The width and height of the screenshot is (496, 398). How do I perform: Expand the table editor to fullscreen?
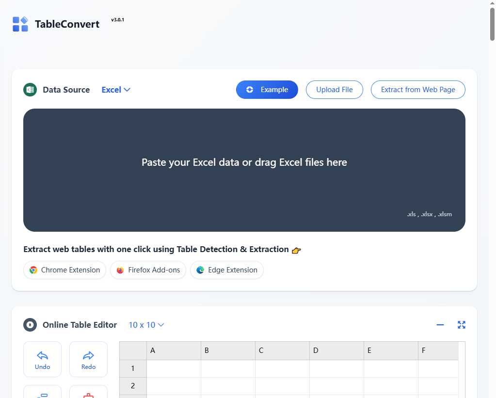[461, 325]
